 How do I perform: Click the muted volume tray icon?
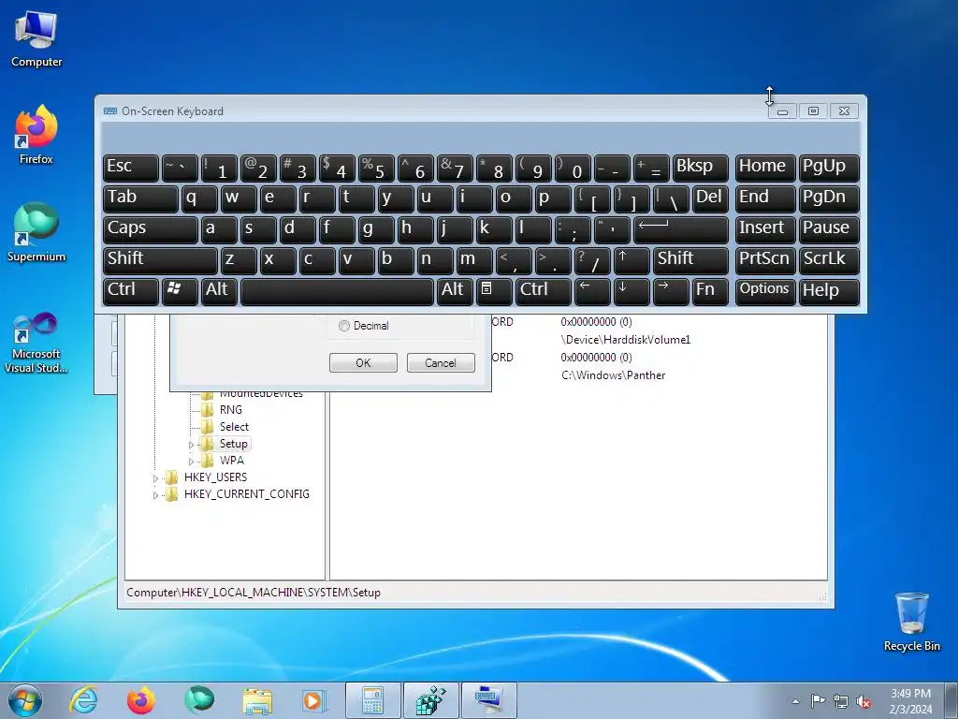(x=864, y=701)
